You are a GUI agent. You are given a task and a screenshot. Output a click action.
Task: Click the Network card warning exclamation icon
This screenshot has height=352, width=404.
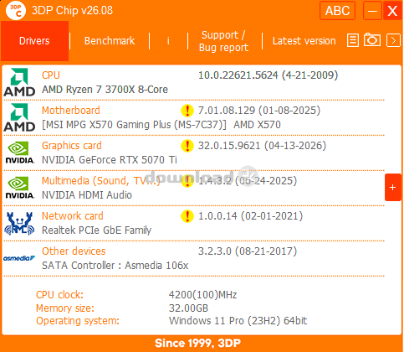point(187,216)
